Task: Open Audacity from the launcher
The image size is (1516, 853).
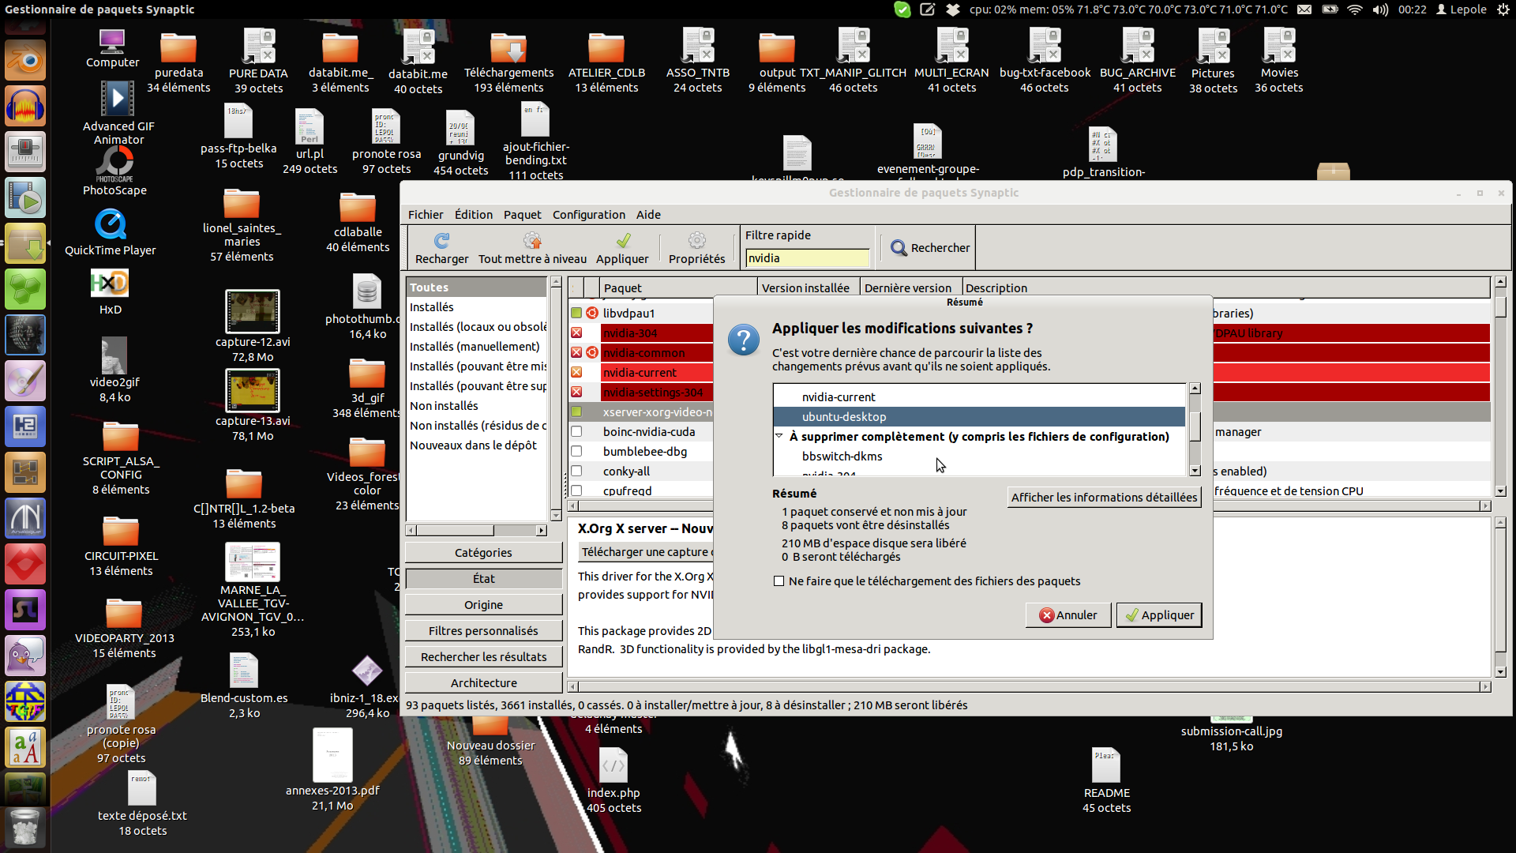Action: (25, 106)
